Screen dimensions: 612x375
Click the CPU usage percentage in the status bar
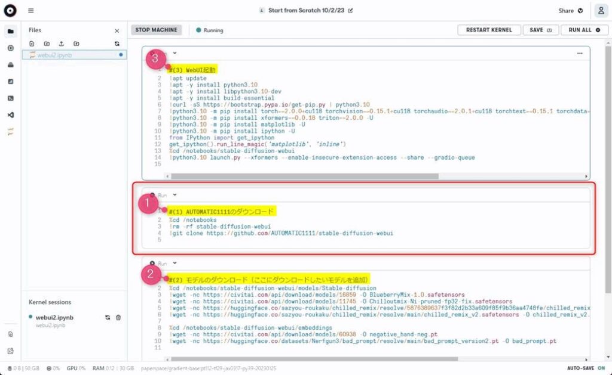coord(53,368)
